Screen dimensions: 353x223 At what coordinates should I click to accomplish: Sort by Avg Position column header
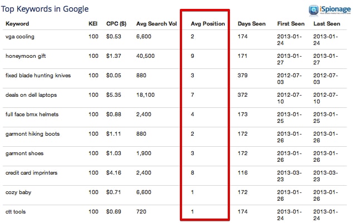click(208, 24)
